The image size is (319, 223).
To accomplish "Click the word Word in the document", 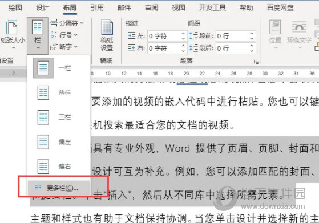I will (177, 148).
